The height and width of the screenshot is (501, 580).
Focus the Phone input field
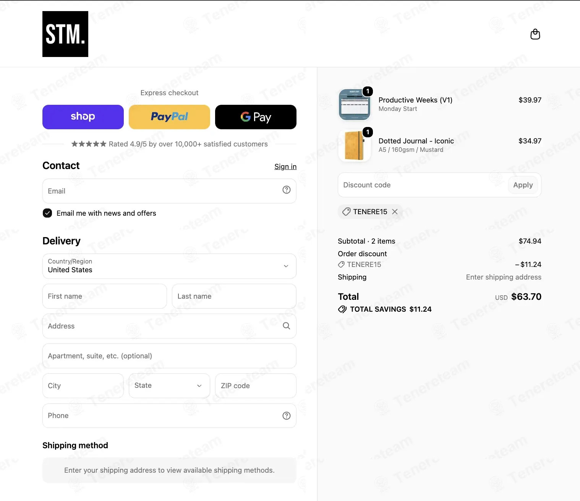(169, 416)
